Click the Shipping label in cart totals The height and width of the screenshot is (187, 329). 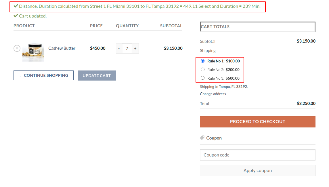pyautogui.click(x=208, y=51)
